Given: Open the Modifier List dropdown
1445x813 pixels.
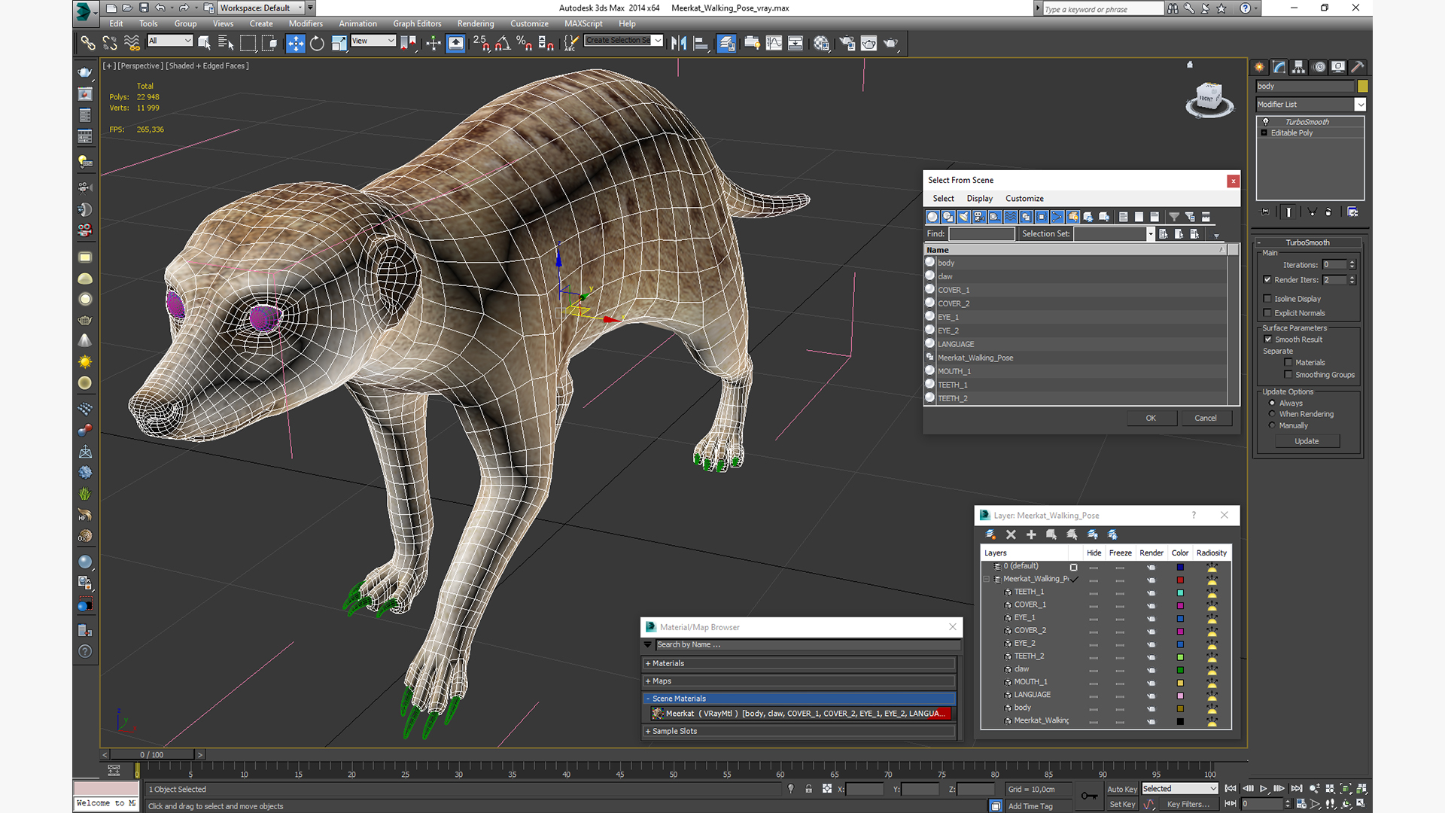Looking at the screenshot, I should 1310,105.
